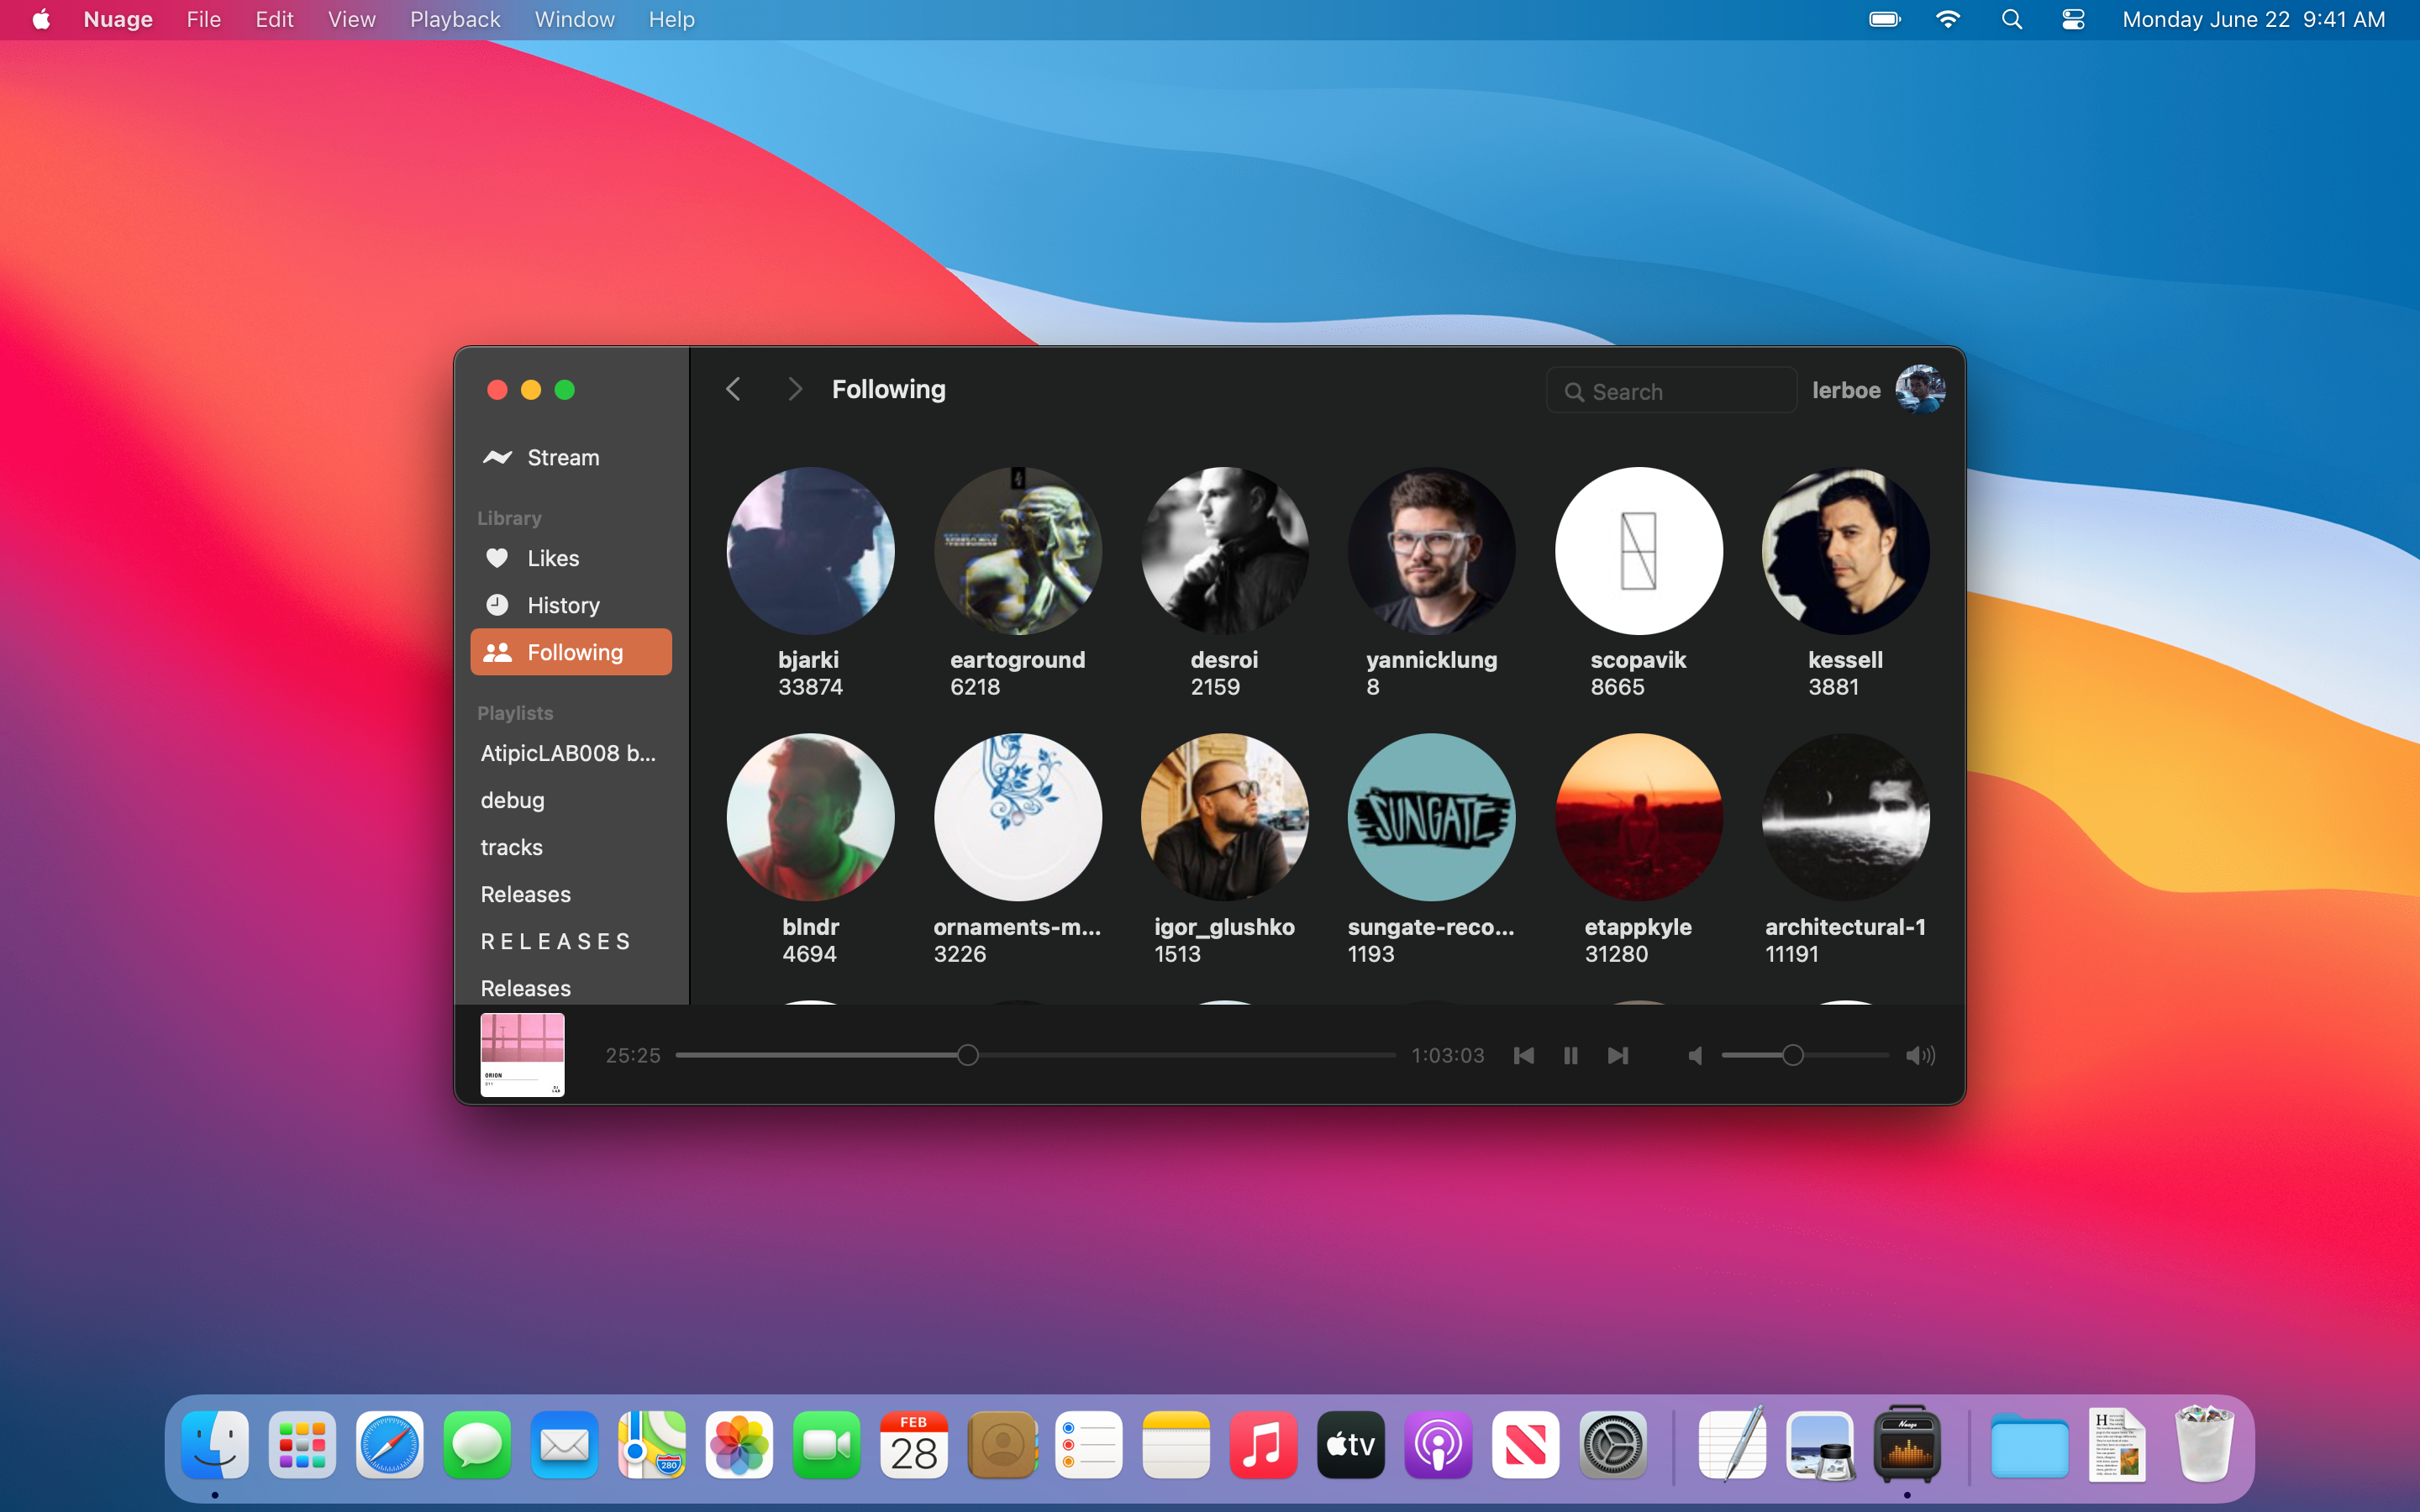Navigate back with the left chevron
Viewport: 2420px width, 1512px height.
click(733, 389)
